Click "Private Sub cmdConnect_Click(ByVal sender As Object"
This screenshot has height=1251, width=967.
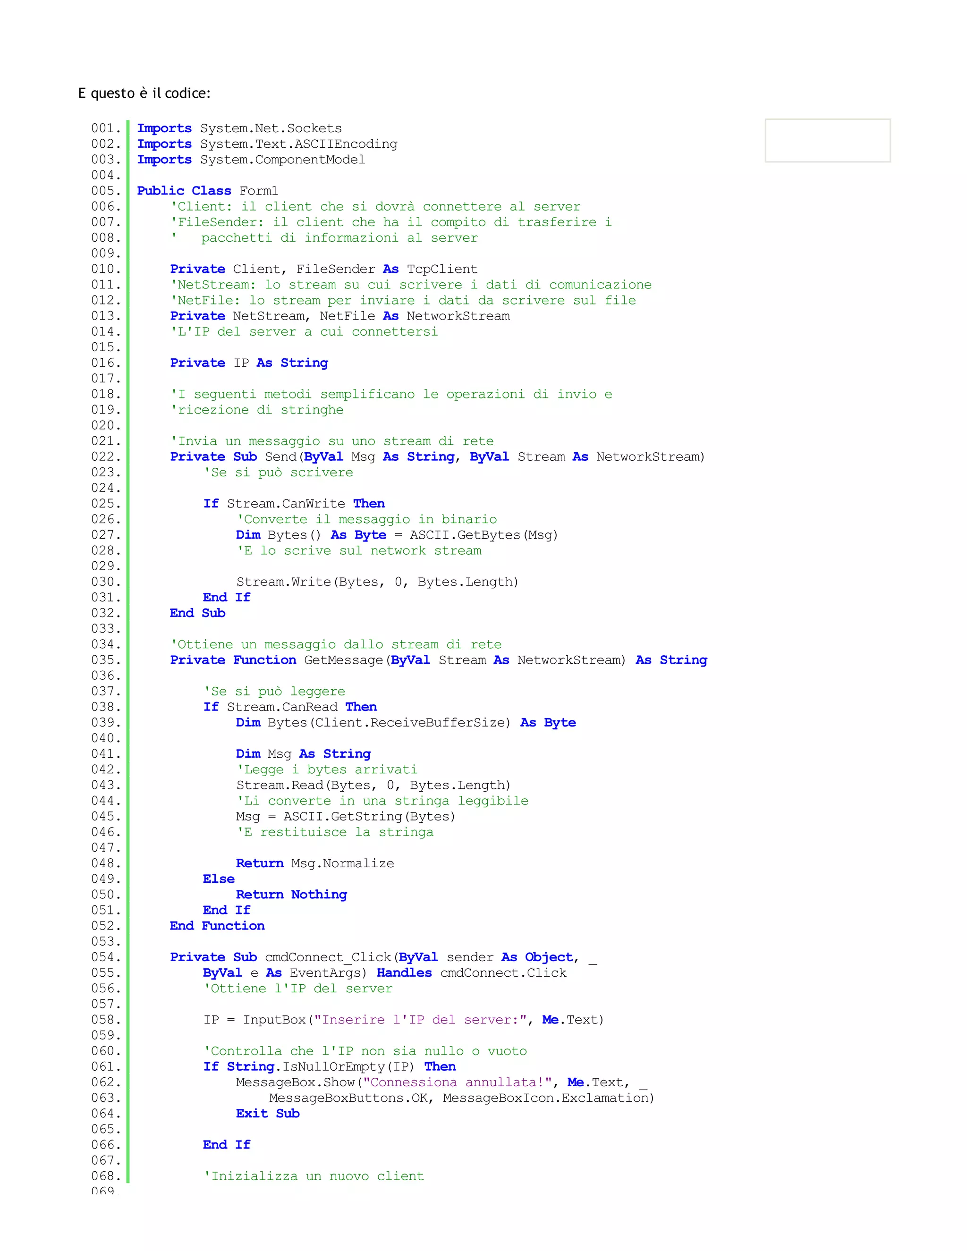(x=384, y=957)
